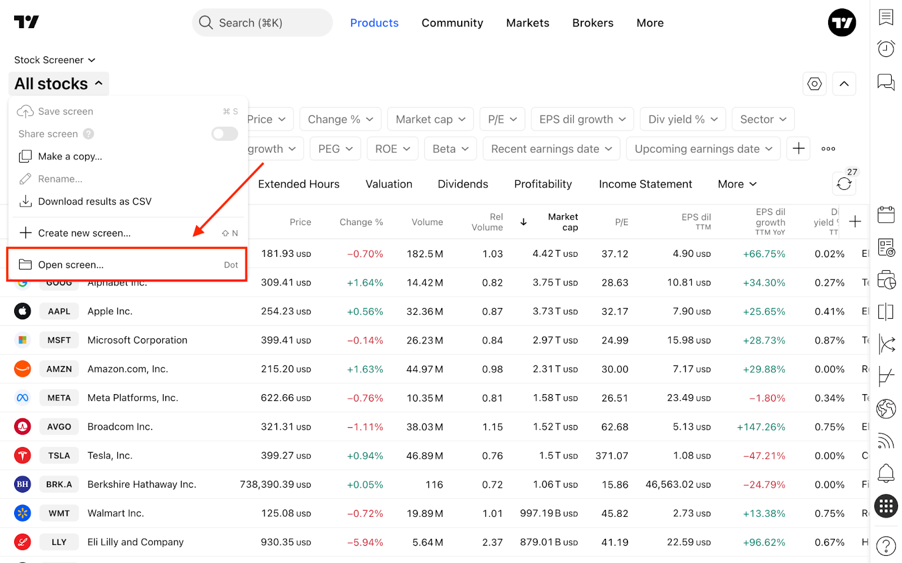The width and height of the screenshot is (902, 563).
Task: Click the sidebar icon with two split brackets
Action: (886, 311)
